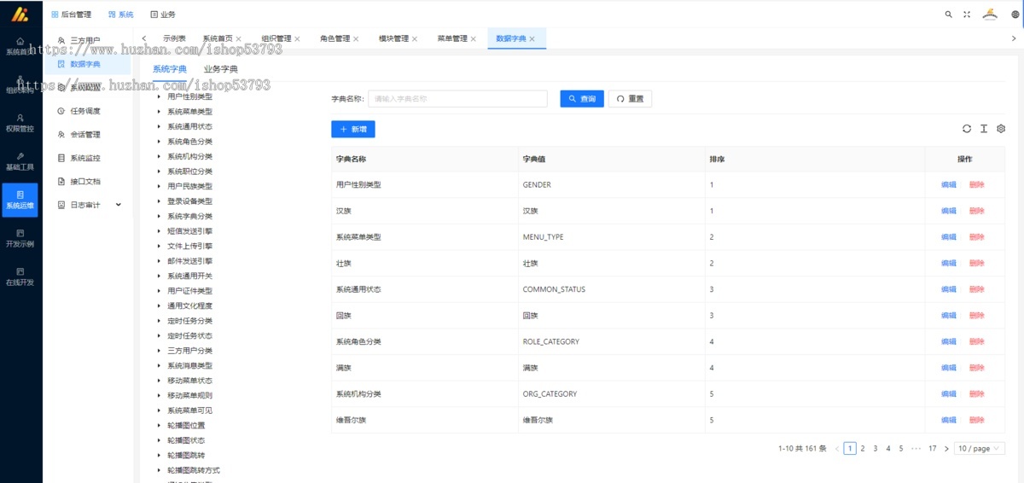1024x483 pixels.
Task: Open 权限管控 in the dark sidebar
Action: 20,123
